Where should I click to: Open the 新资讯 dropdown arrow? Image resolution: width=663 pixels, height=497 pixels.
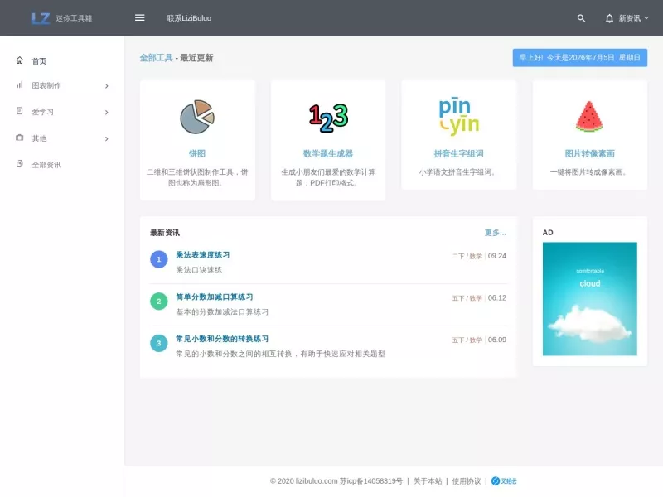[646, 18]
